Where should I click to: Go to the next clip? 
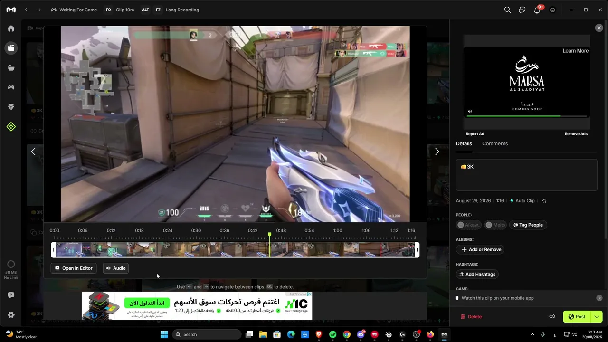pyautogui.click(x=437, y=152)
